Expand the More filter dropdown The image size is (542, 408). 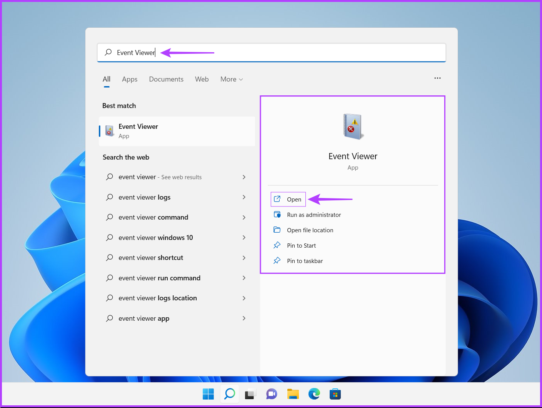coord(231,79)
